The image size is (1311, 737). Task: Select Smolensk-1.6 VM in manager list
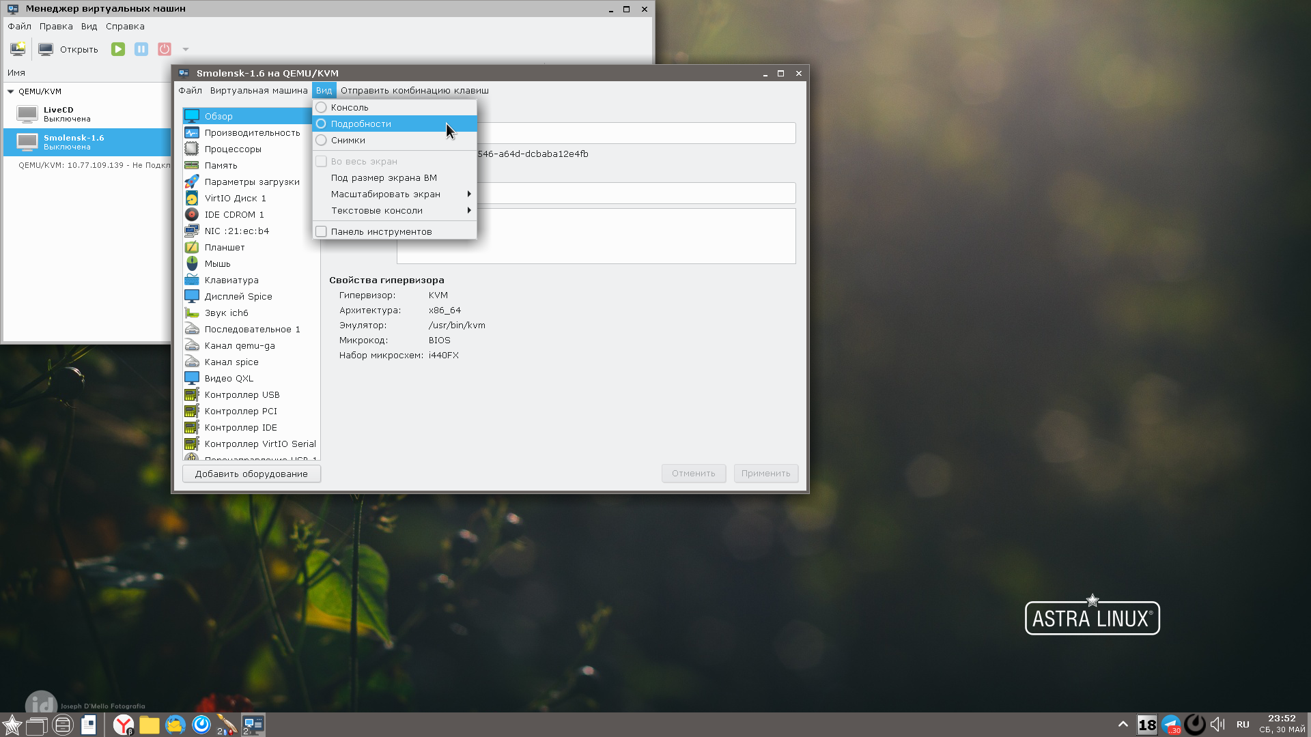(87, 142)
